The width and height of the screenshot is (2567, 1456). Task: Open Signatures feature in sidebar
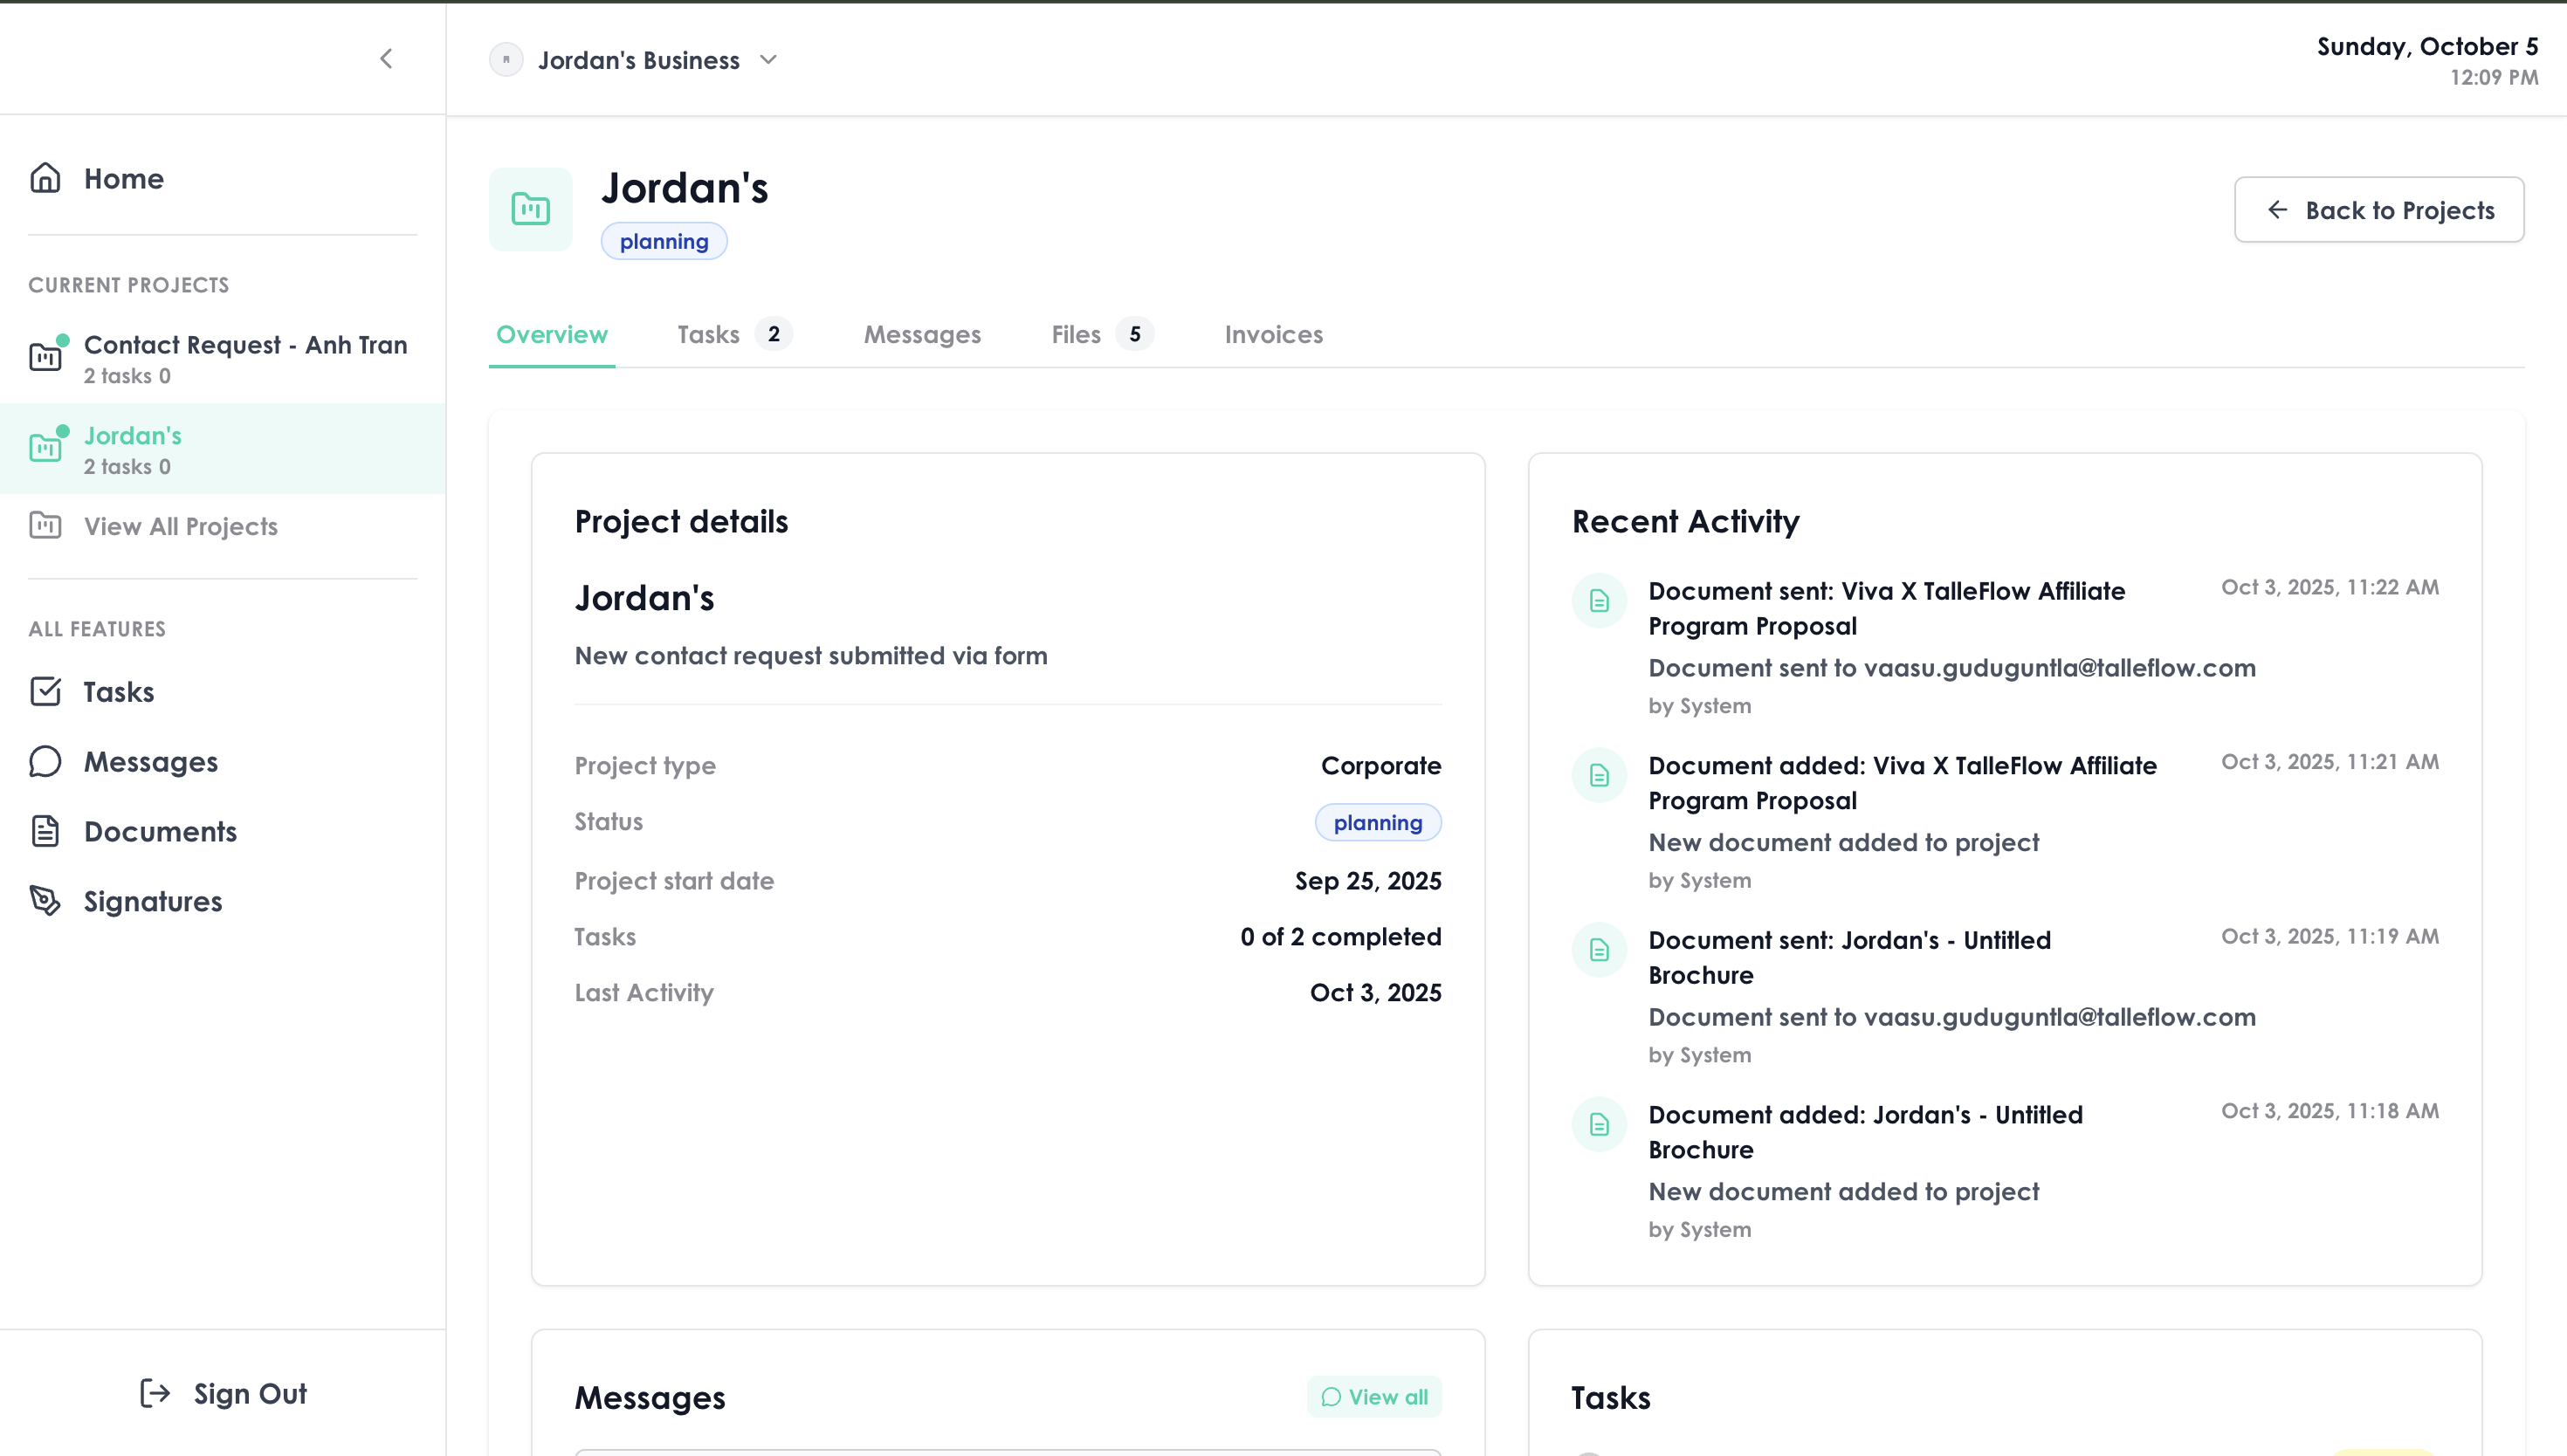[x=152, y=902]
